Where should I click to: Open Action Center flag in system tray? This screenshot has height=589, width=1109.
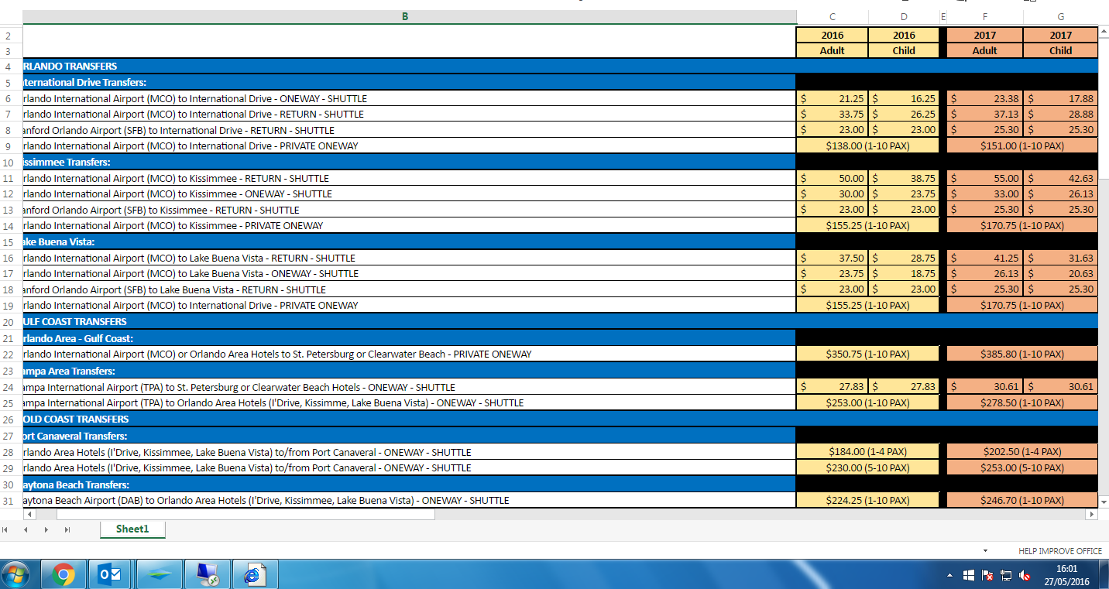click(x=987, y=576)
